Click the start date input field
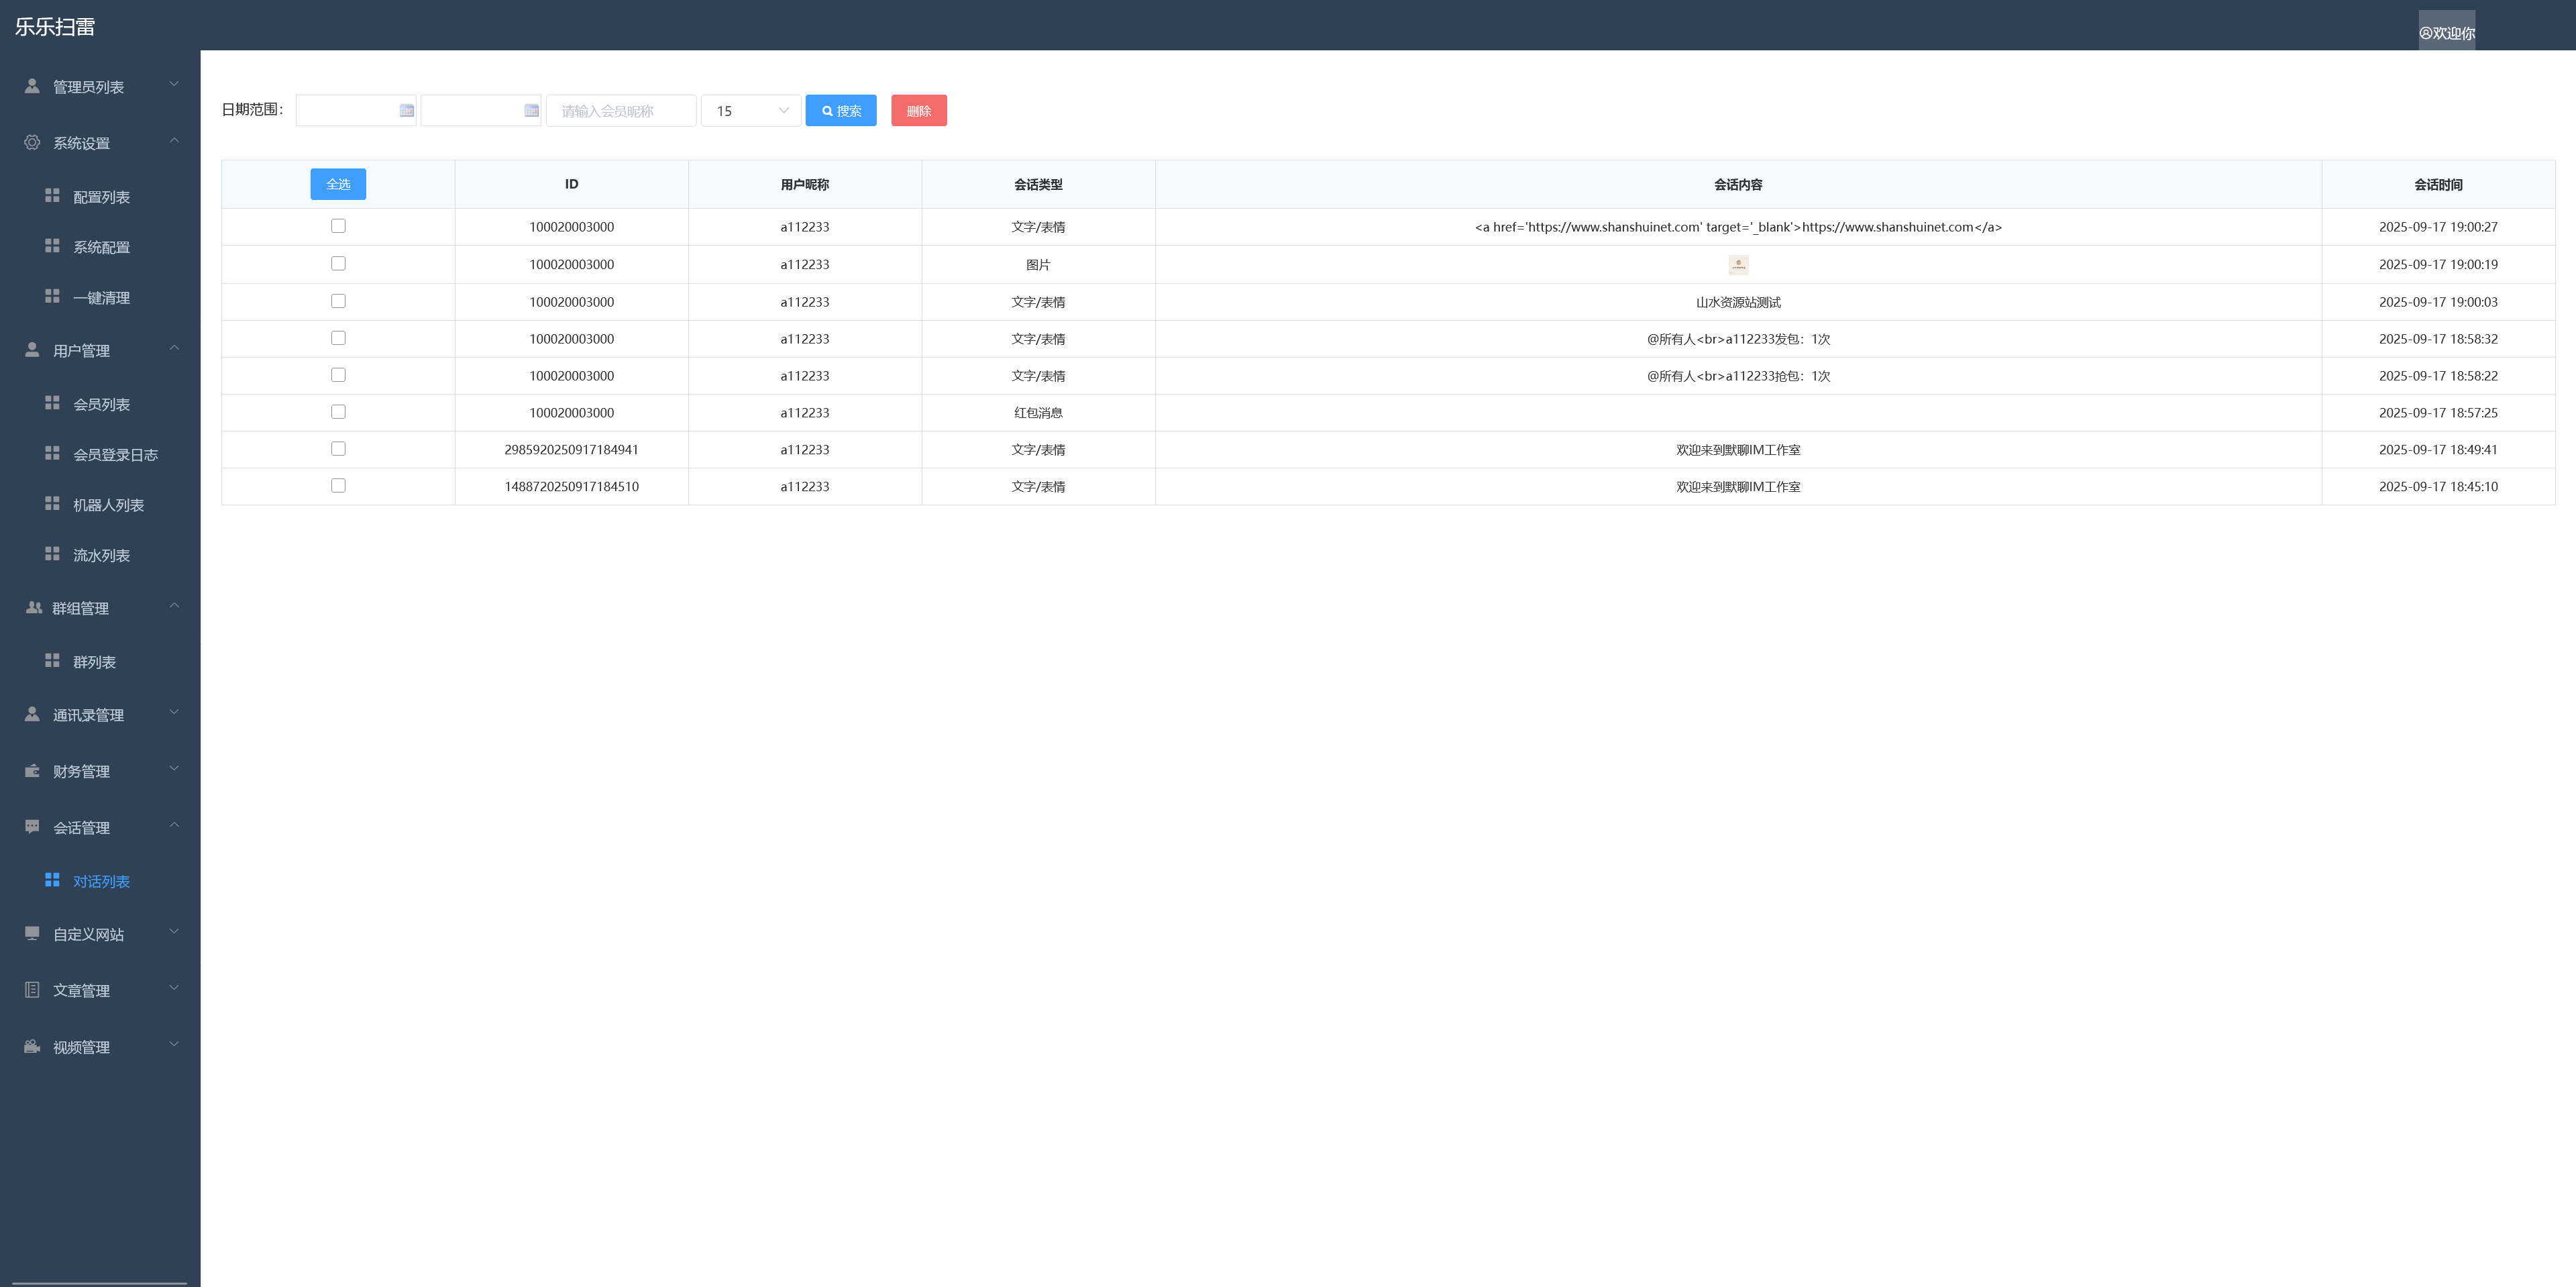Image resolution: width=2576 pixels, height=1287 pixels. (x=356, y=110)
